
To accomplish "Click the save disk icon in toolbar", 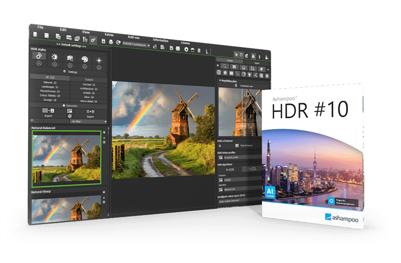I will pyautogui.click(x=104, y=42).
